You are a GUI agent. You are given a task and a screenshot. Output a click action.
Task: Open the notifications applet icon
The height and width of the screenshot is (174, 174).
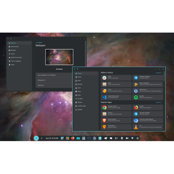pyautogui.click(x=111, y=138)
